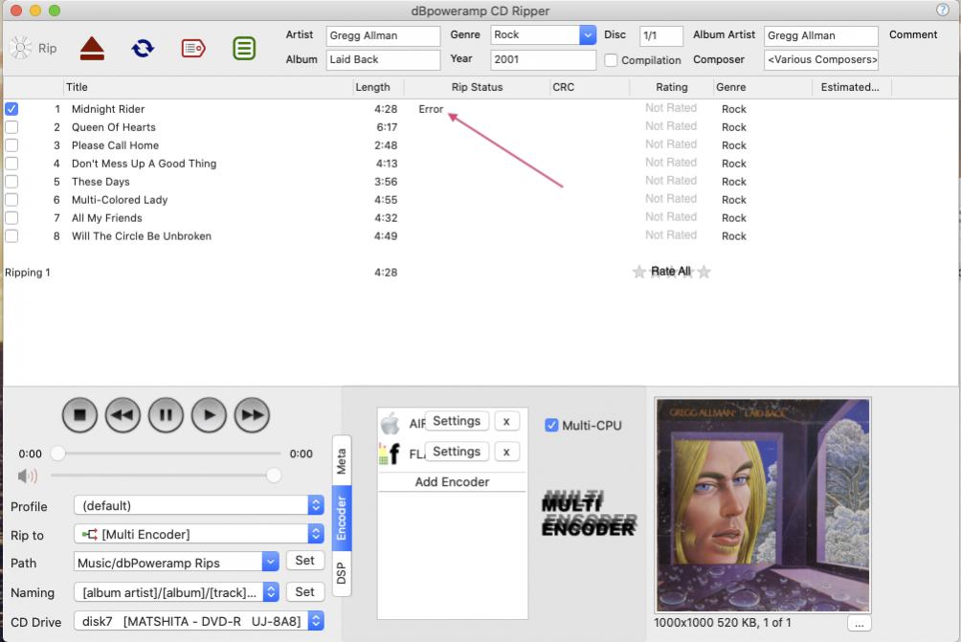Open the green options list icon

click(244, 49)
